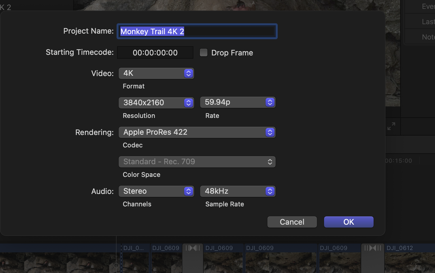Enable the Drop Frame checkbox
The width and height of the screenshot is (435, 273).
tap(204, 52)
